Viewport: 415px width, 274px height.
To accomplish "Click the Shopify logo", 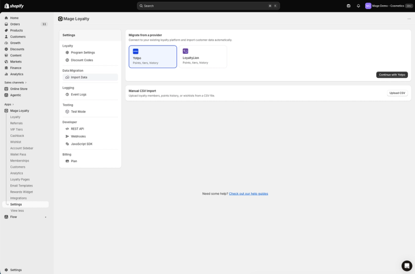I will [14, 6].
